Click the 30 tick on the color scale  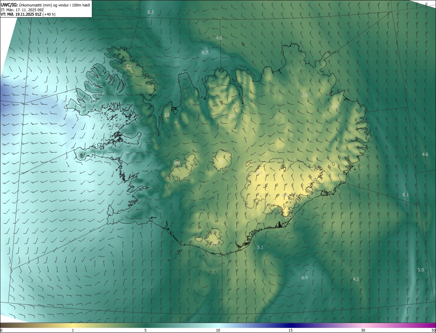[x=363, y=331]
